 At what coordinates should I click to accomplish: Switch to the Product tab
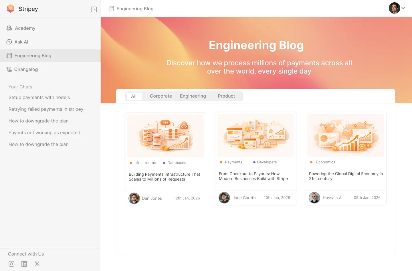(226, 96)
